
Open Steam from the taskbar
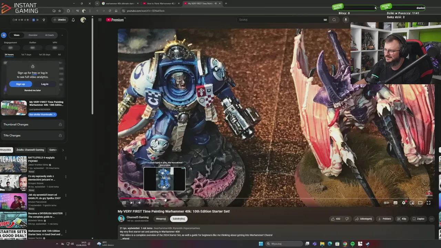click(x=368, y=244)
